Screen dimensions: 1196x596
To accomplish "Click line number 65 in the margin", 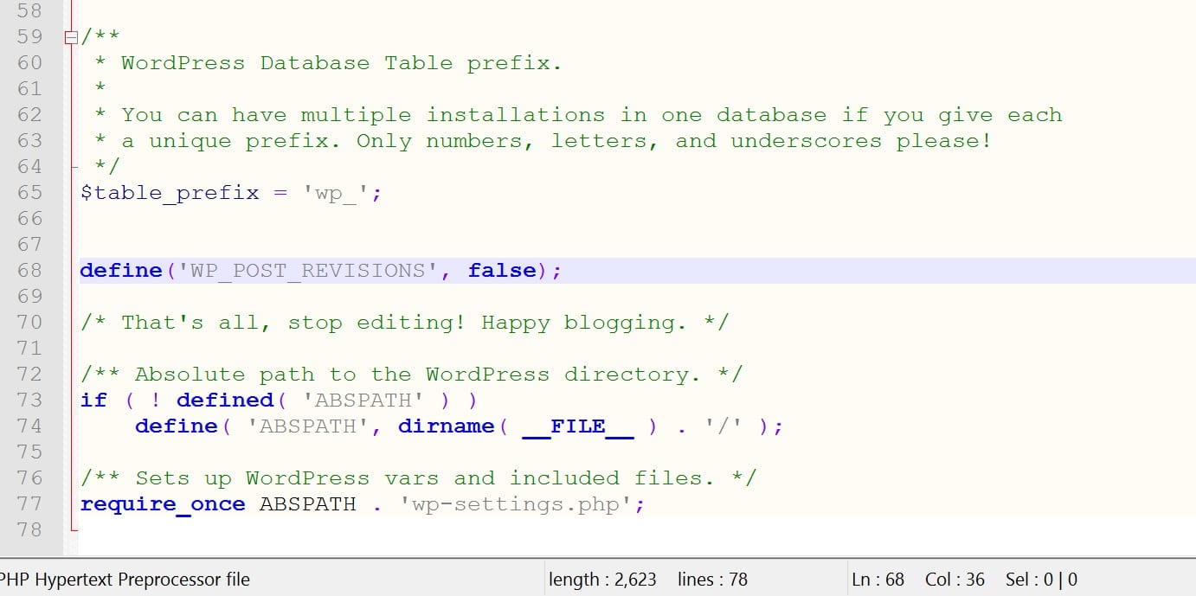I will (x=30, y=192).
